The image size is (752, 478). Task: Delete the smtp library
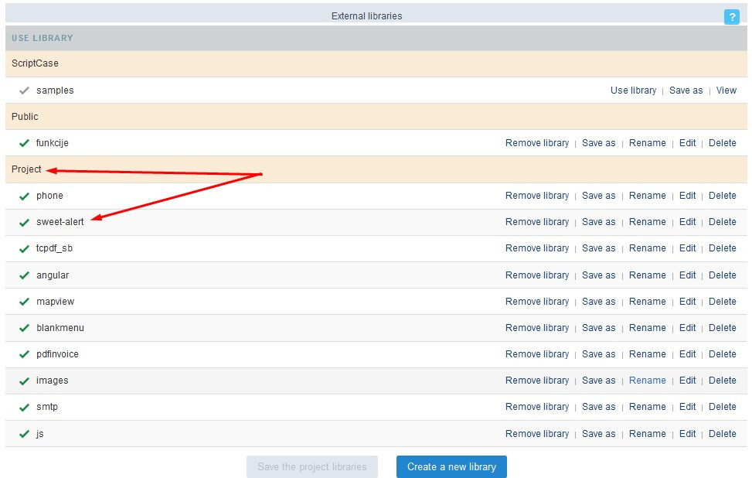click(723, 407)
